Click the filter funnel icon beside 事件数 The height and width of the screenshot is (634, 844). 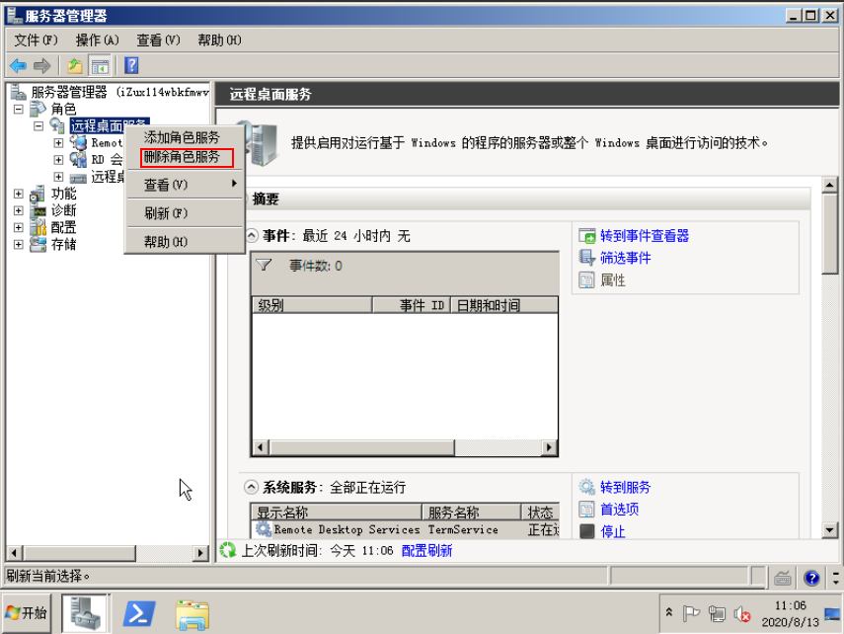pyautogui.click(x=264, y=265)
